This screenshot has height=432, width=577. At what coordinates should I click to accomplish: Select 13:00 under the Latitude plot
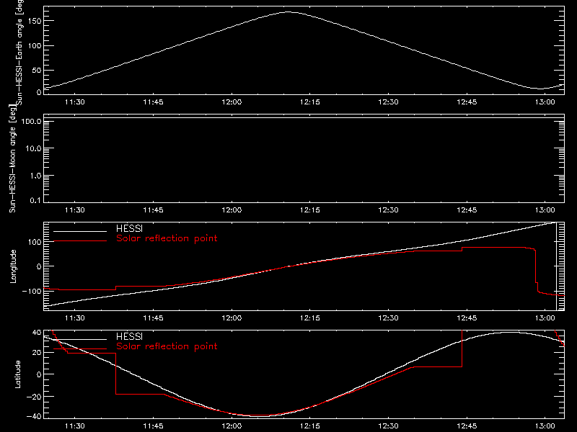545,426
